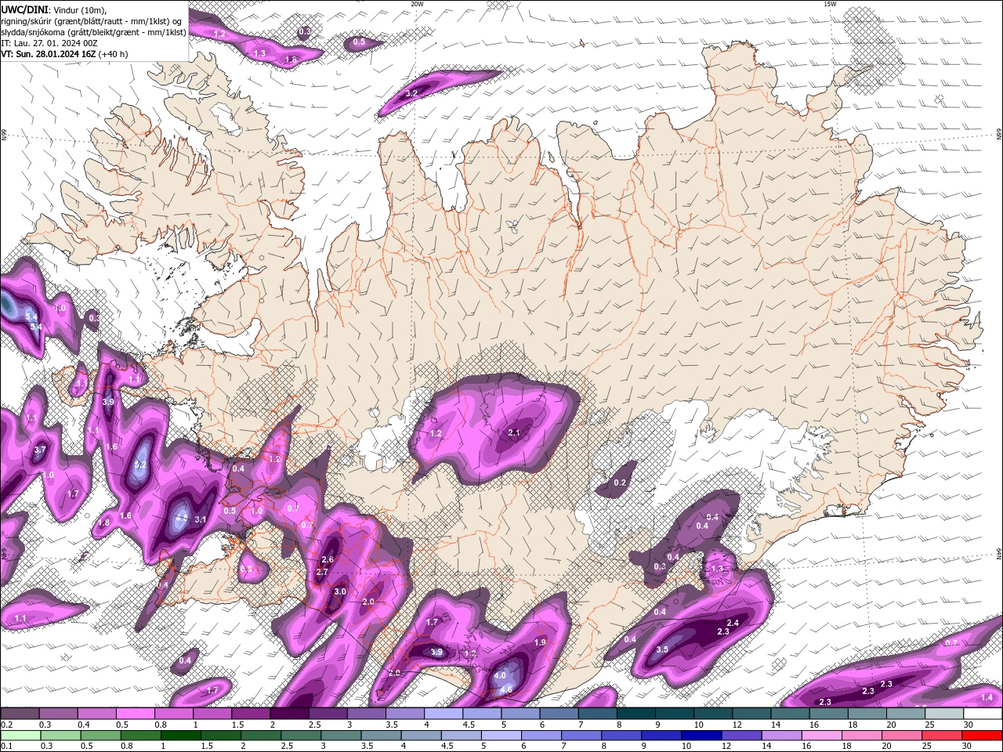Click the upper legend swatch between 8 and 9
The image size is (1003, 752).
pos(636,714)
